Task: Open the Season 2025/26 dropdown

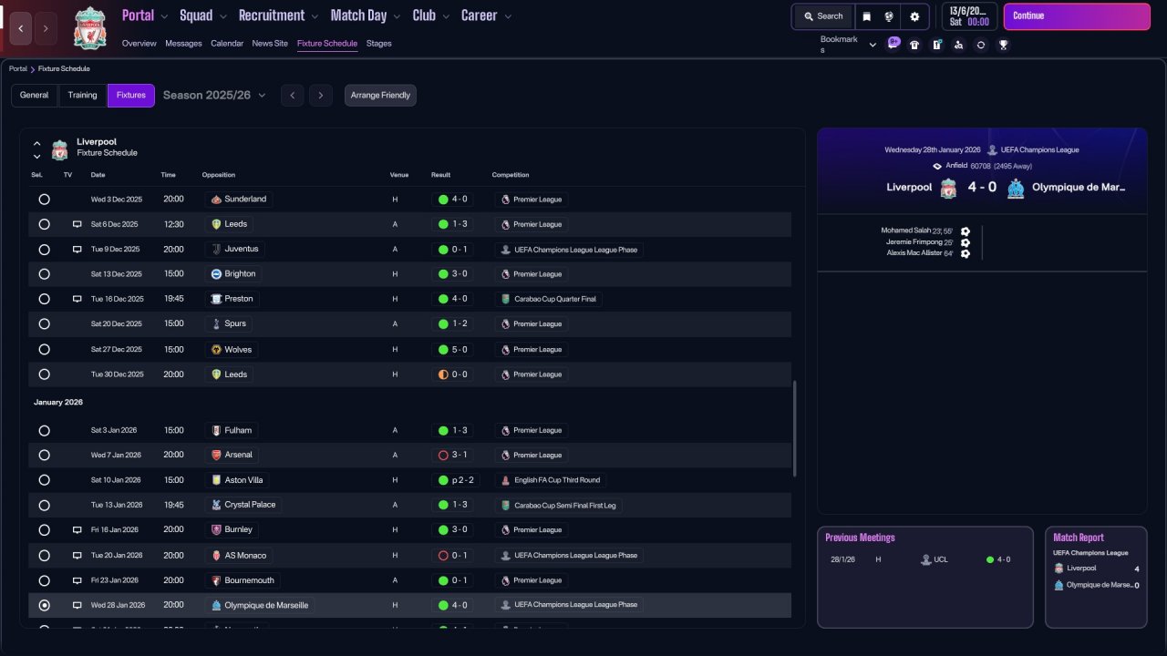Action: click(x=214, y=95)
